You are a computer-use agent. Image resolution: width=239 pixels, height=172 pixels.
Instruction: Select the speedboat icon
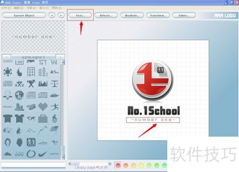(54, 96)
